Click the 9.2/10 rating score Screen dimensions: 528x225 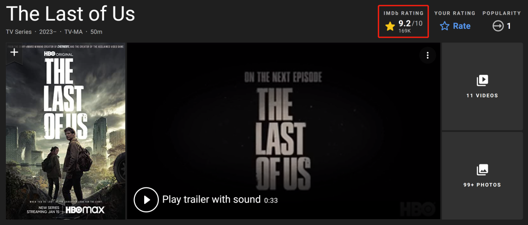pyautogui.click(x=410, y=23)
